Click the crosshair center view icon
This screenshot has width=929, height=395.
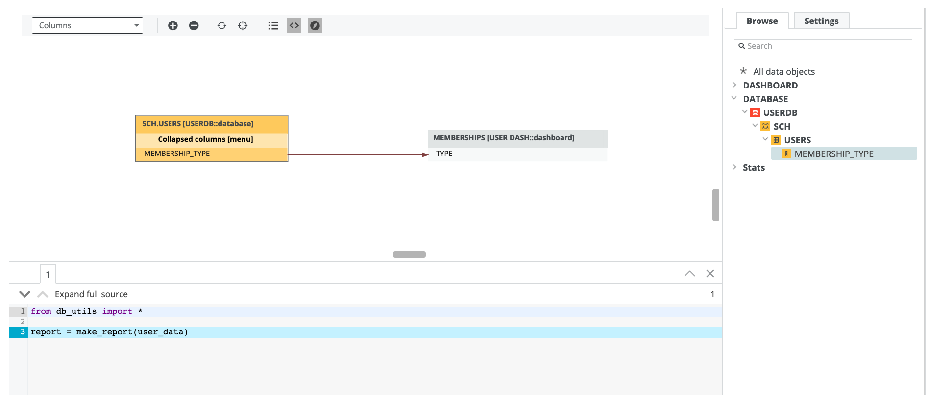coord(243,25)
